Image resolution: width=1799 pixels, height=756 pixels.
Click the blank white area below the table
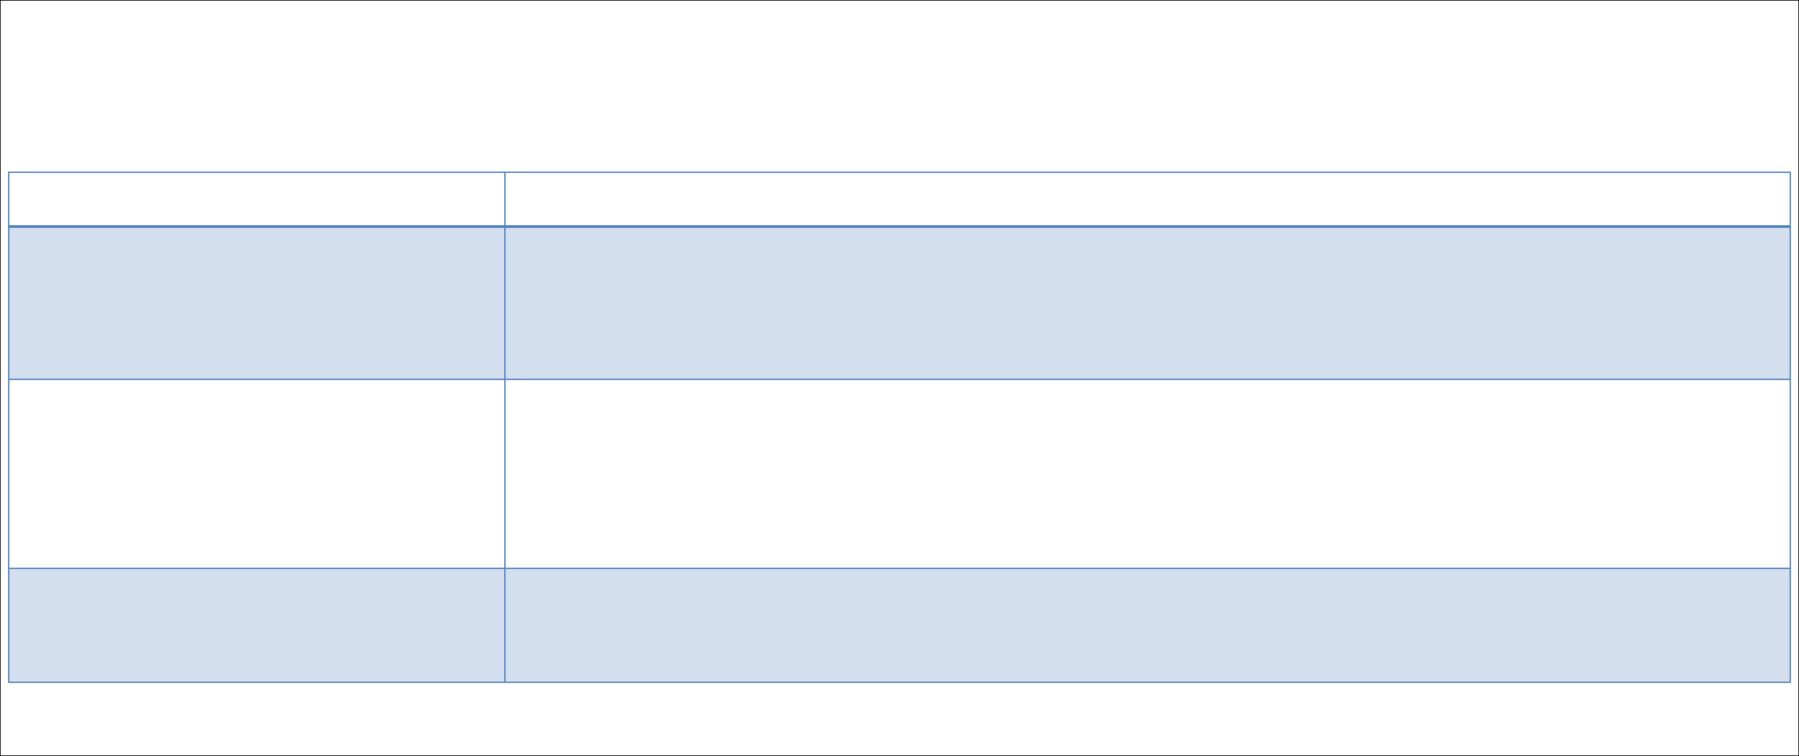[900, 719]
